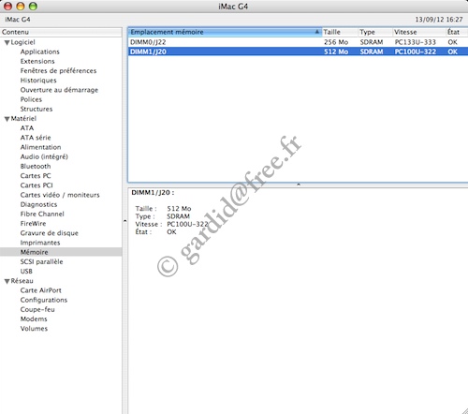Select Gravure de disque entry

(x=50, y=233)
